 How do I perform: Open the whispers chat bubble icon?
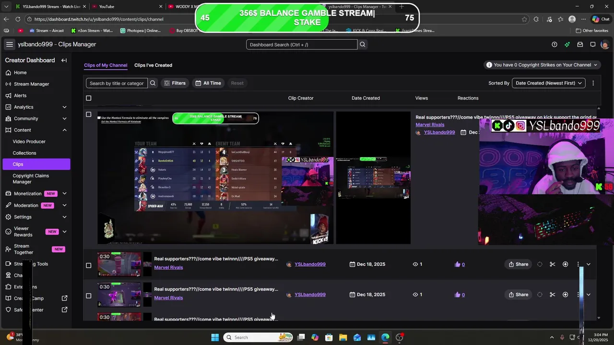pos(593,45)
